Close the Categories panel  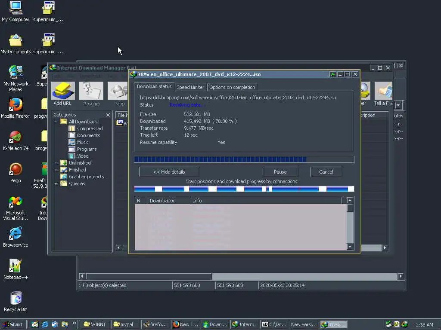pyautogui.click(x=108, y=115)
